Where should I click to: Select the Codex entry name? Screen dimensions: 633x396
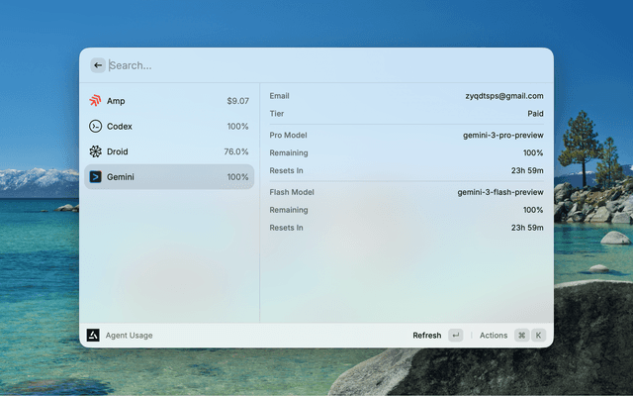pos(120,127)
